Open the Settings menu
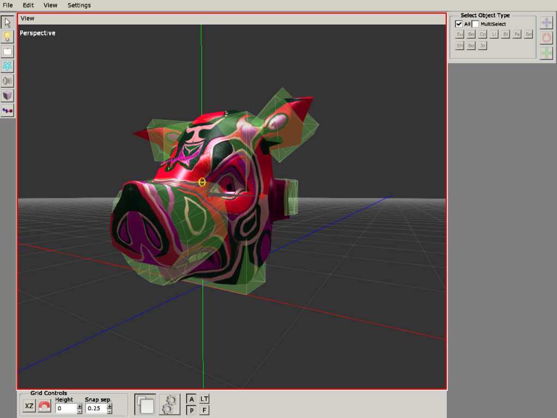 (79, 5)
